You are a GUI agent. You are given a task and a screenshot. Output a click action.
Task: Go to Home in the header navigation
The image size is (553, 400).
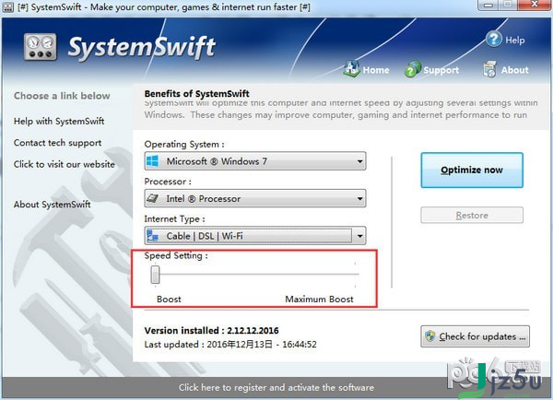point(376,70)
